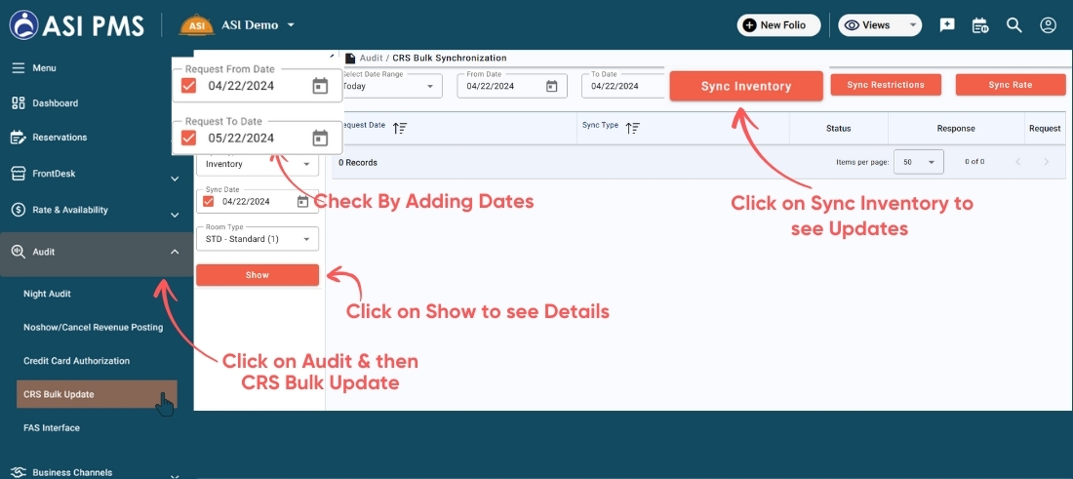Screen dimensions: 1073x479
Task: Change the items per page dropdown
Action: pyautogui.click(x=919, y=162)
